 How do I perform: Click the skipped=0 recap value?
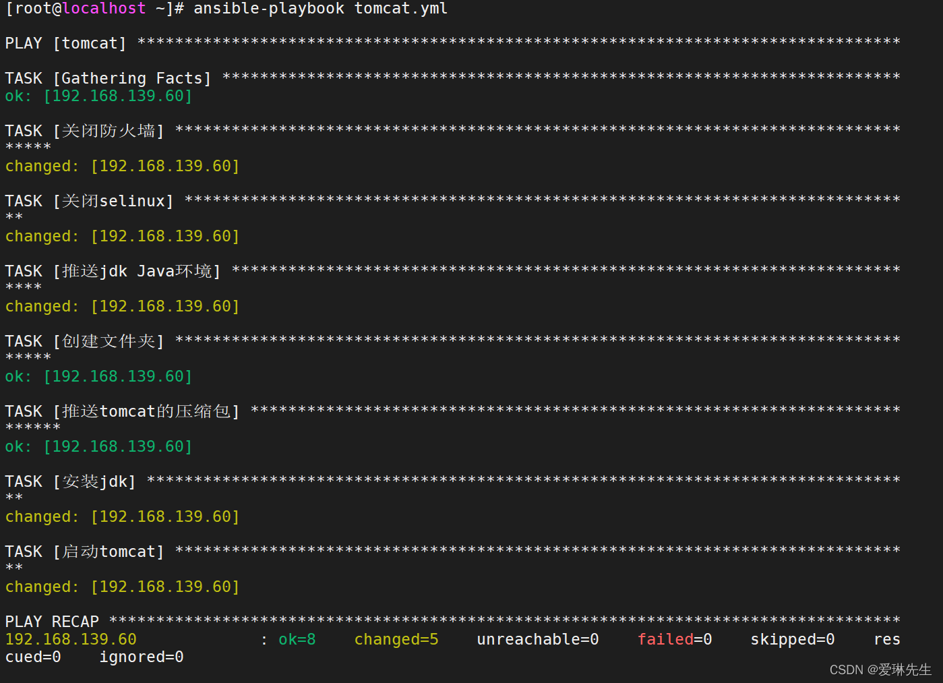pos(793,639)
